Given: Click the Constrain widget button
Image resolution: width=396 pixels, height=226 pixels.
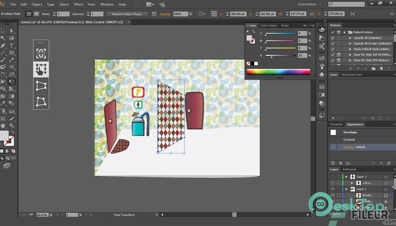Looking at the screenshot, I should [x=41, y=54].
